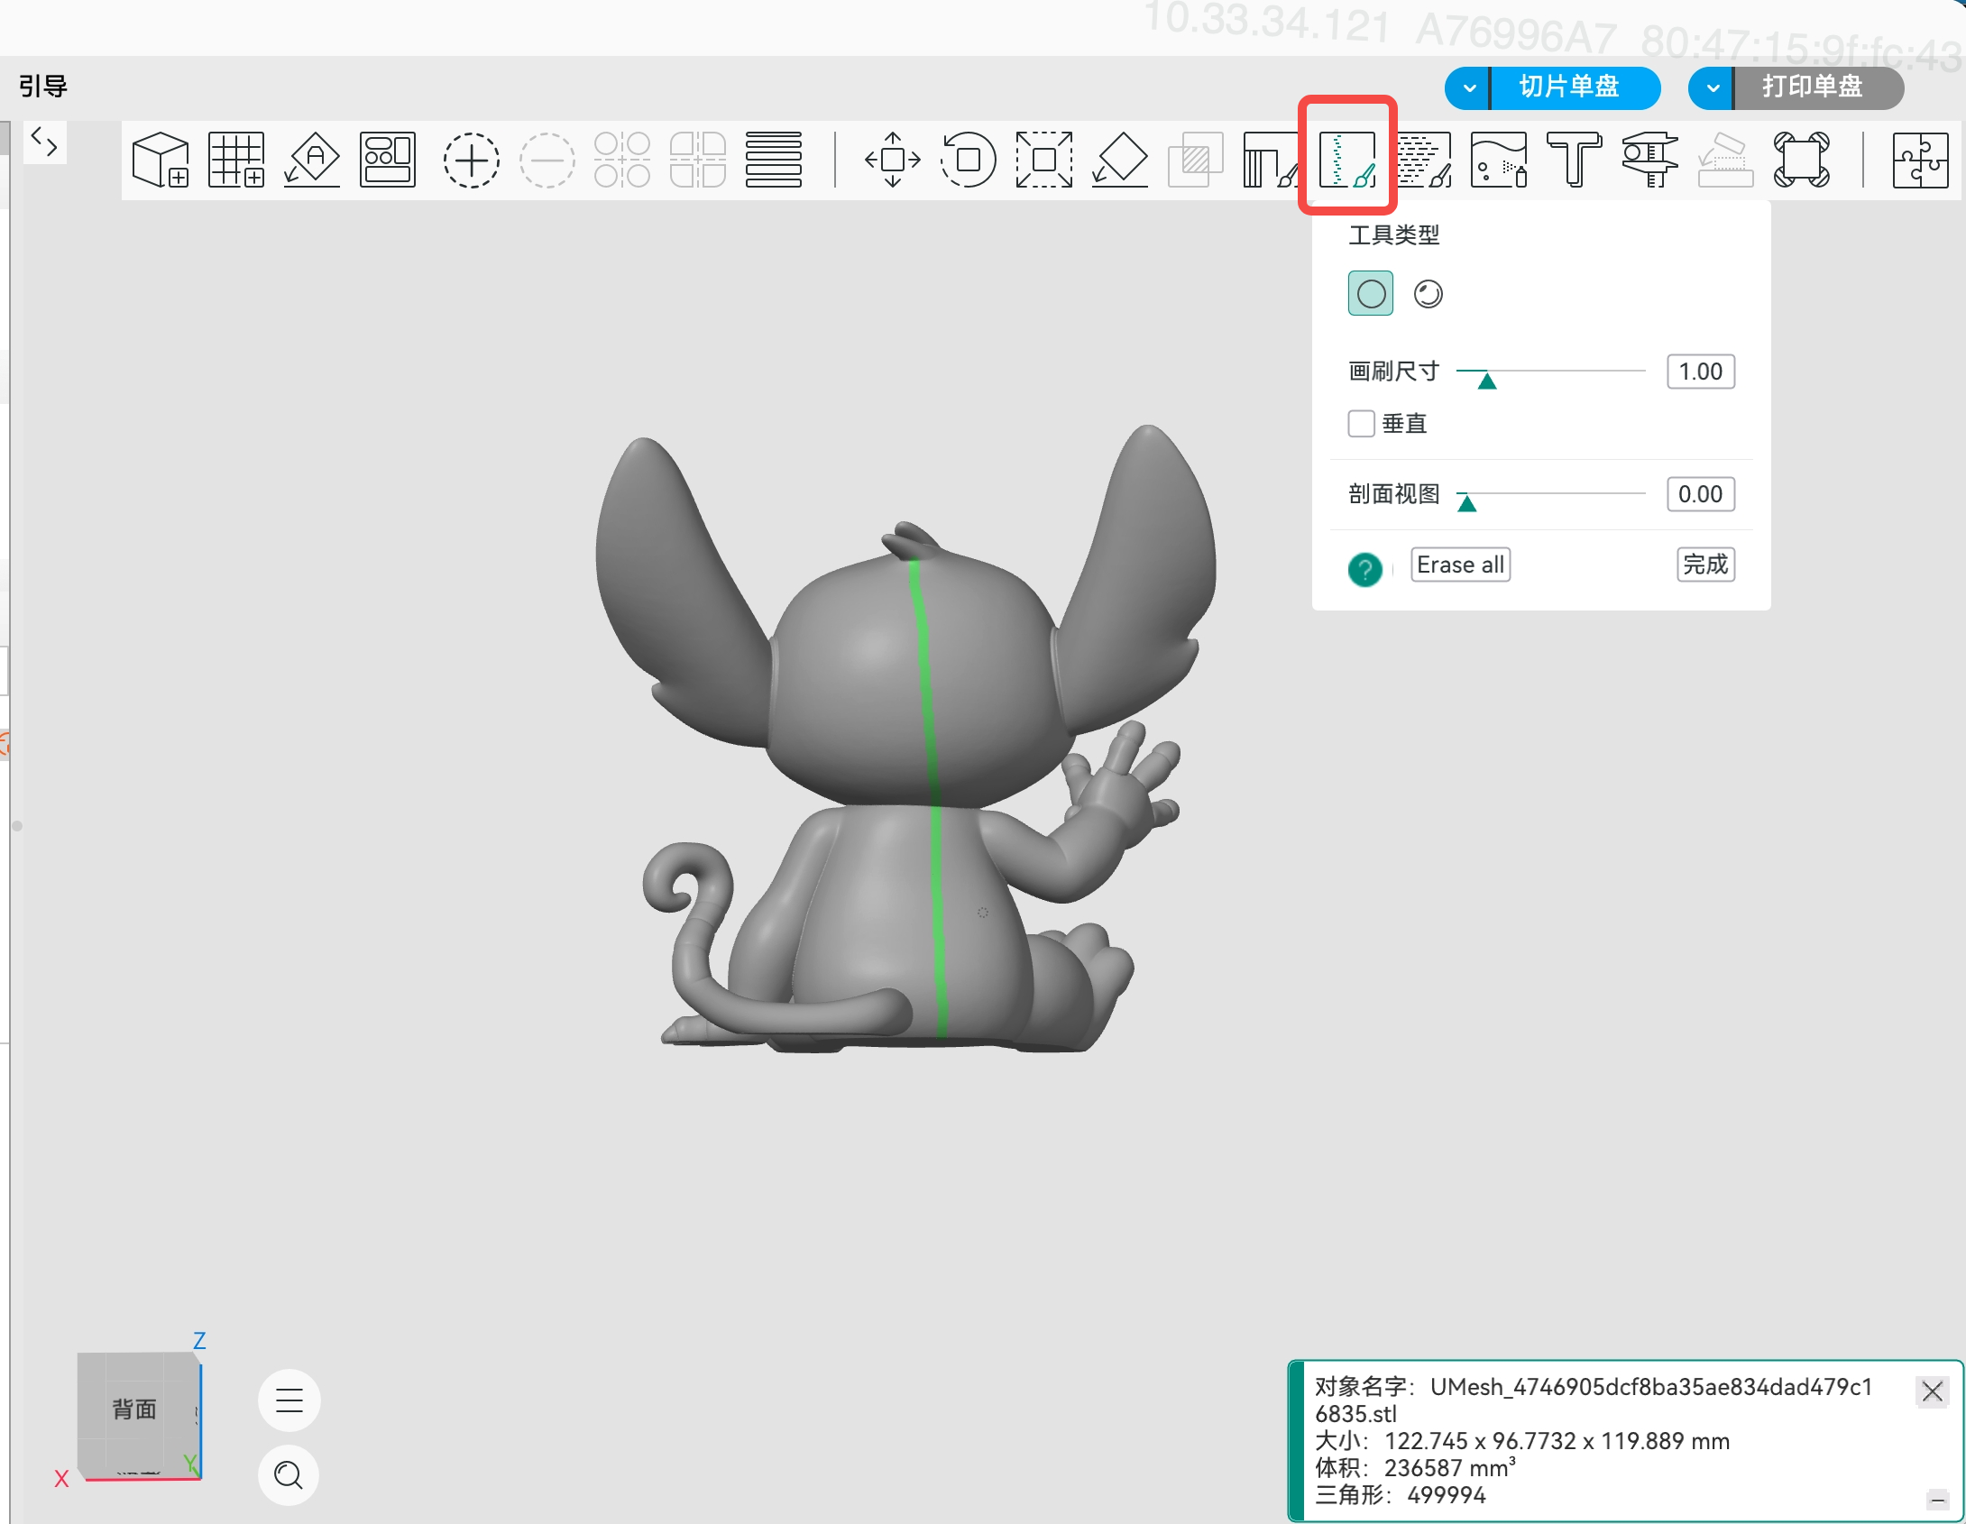Click the grey 3D model in viewport
Screen dimensions: 1966x1524
[905, 738]
